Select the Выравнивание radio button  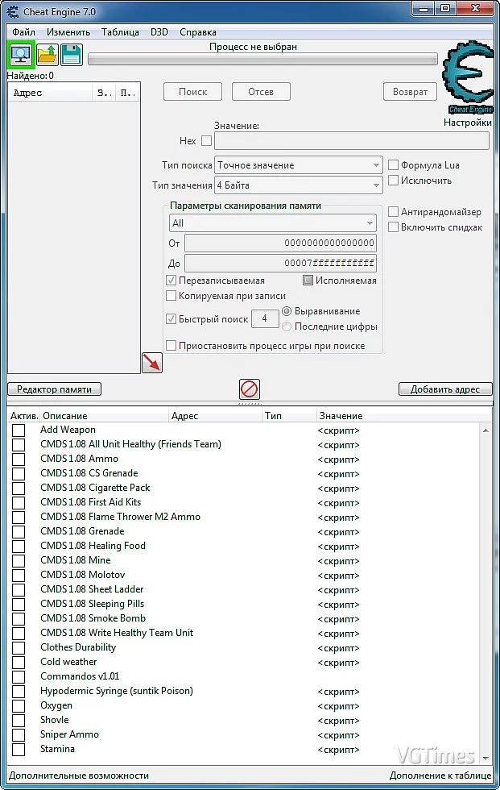point(287,311)
